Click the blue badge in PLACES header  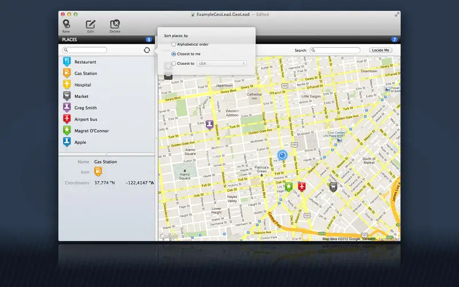tap(149, 40)
